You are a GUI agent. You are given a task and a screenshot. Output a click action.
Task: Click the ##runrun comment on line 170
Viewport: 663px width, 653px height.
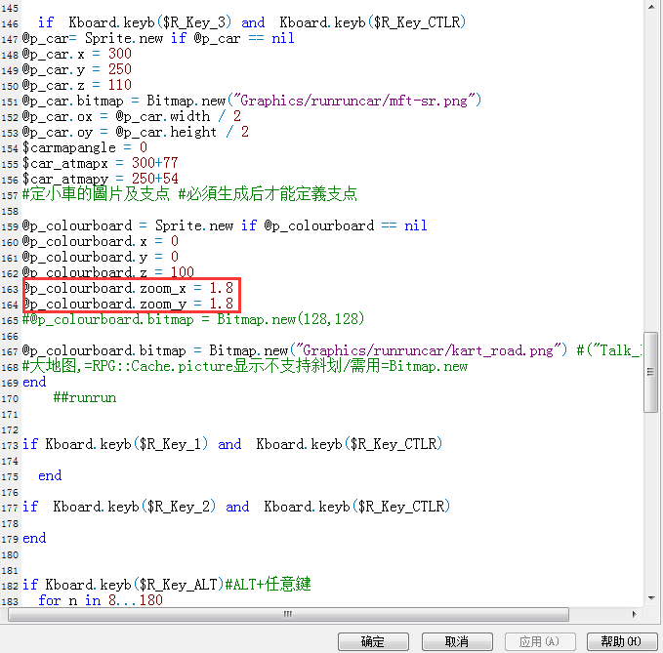(85, 397)
